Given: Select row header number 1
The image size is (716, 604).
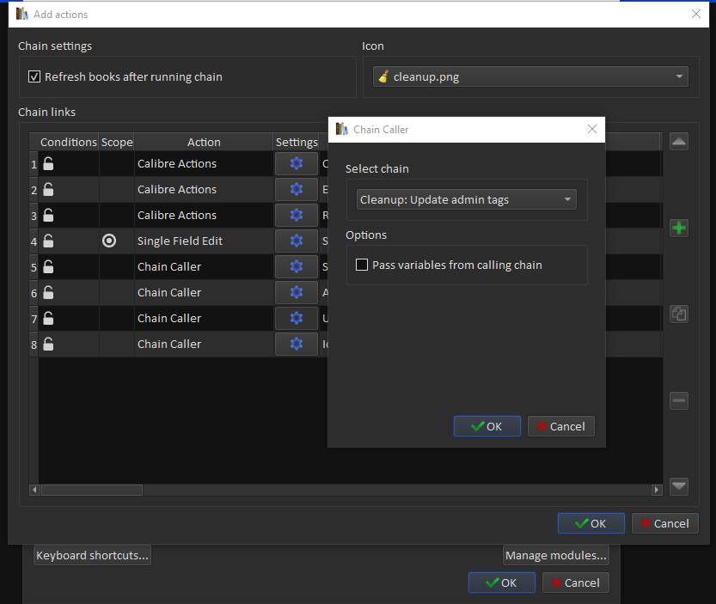Looking at the screenshot, I should click(x=34, y=164).
